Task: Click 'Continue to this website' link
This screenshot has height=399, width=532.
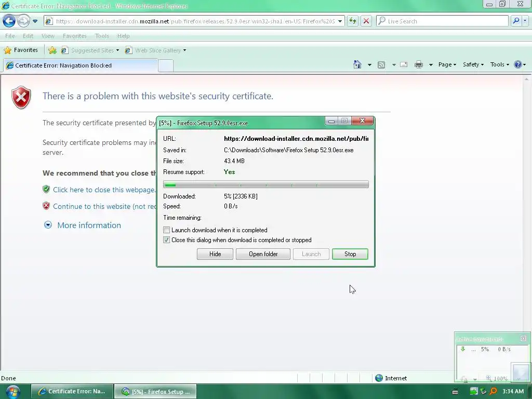Action: coord(104,206)
